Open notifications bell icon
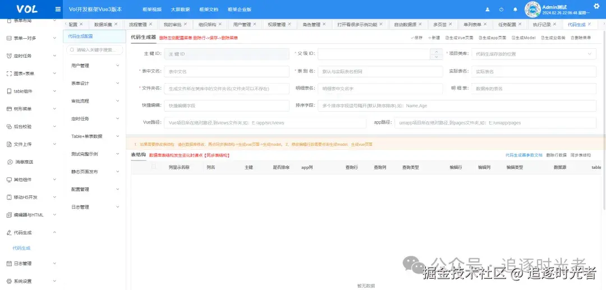The height and width of the screenshot is (290, 606). 515,10
